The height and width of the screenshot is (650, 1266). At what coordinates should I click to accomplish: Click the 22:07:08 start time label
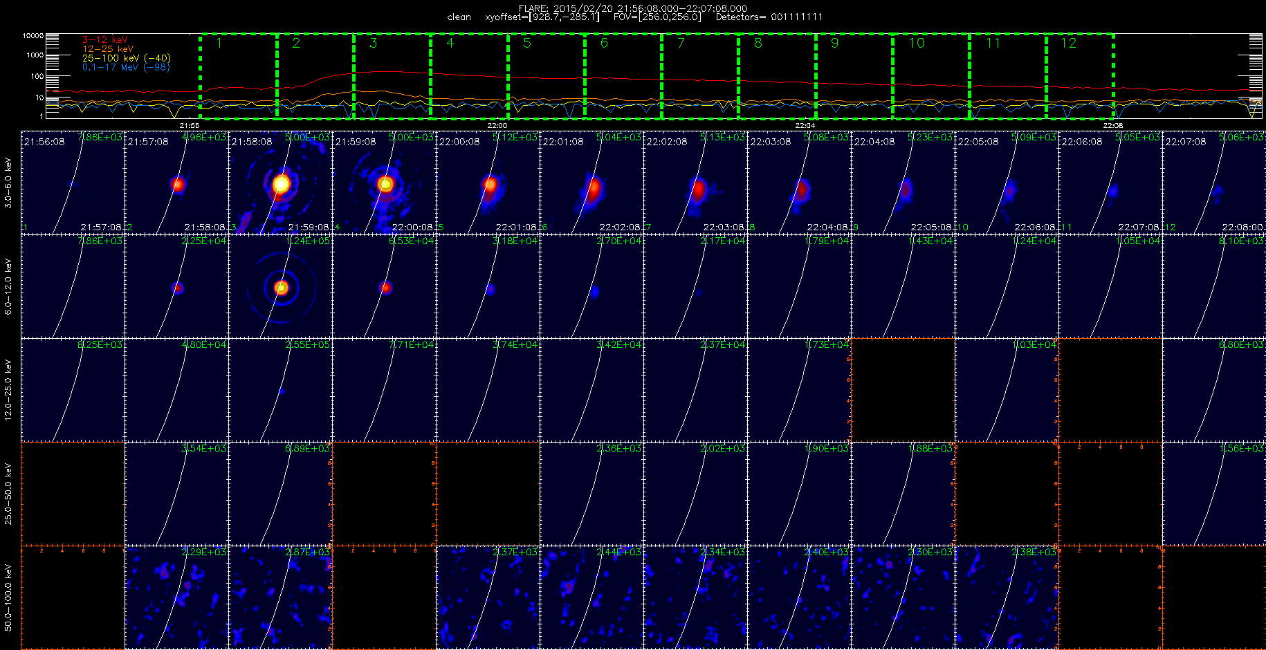click(1186, 142)
